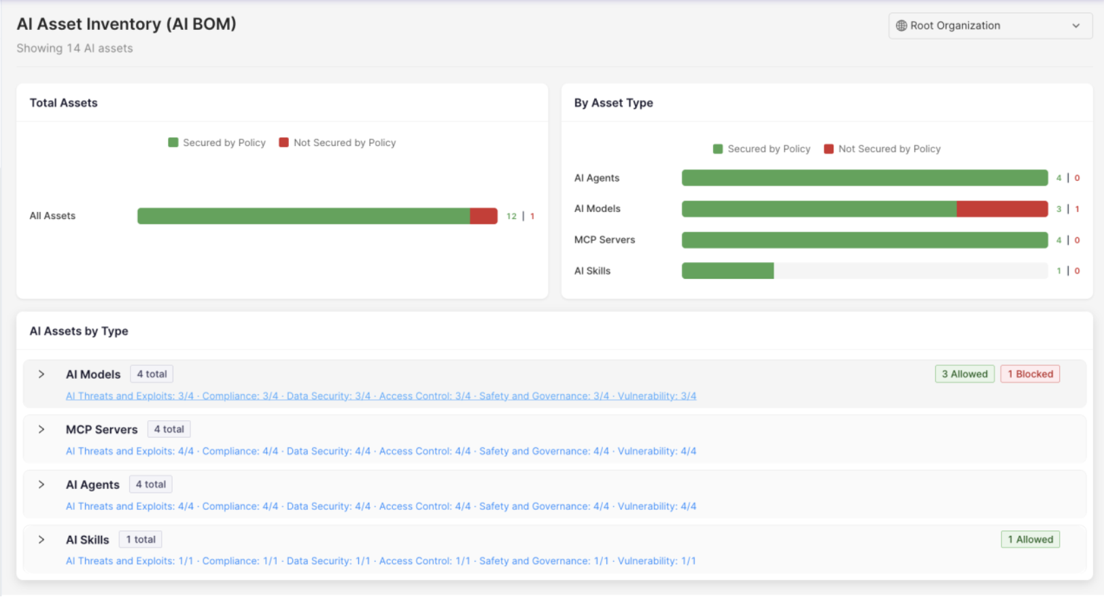This screenshot has width=1104, height=597.
Task: Toggle Not Secured by Policy legend in Total Assets
Action: [337, 143]
